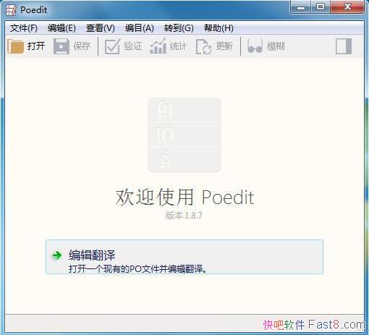The height and width of the screenshot is (335, 369).
Task: Close the Poedit window
Action: (347, 7)
